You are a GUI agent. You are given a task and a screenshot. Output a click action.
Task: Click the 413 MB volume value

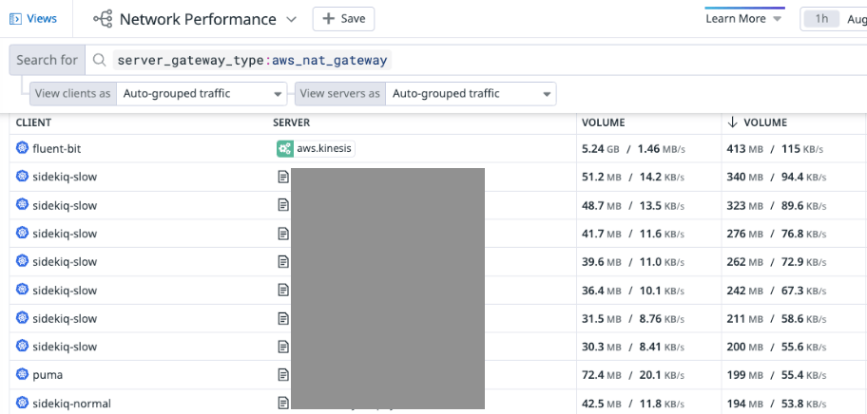[745, 149]
